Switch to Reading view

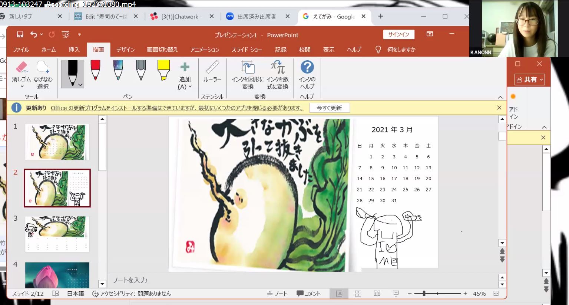(377, 294)
